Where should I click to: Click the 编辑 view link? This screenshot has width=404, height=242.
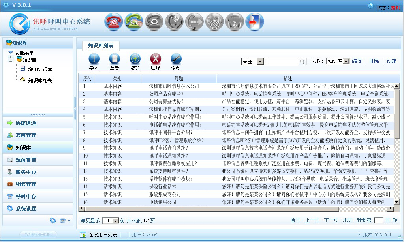357,61
